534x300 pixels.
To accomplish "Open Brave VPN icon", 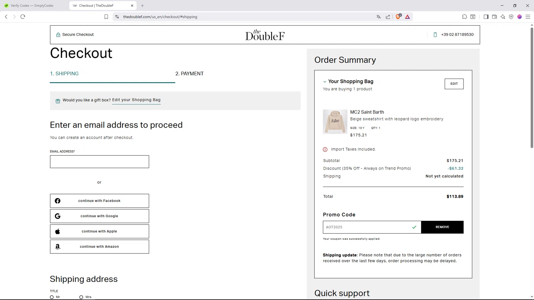I will (x=511, y=17).
